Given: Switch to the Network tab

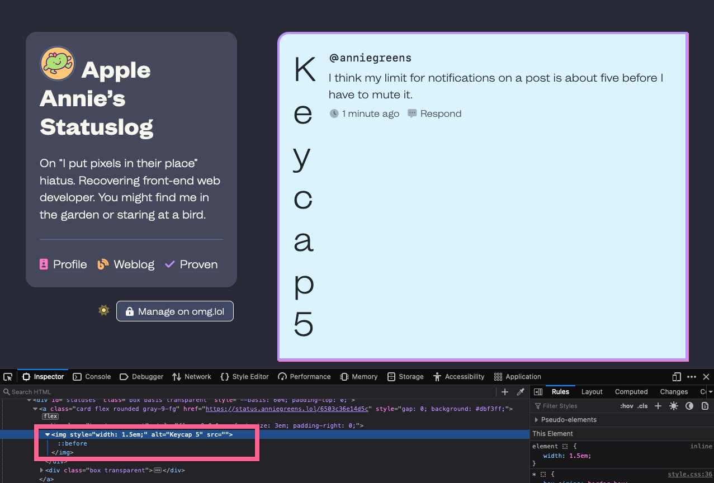Looking at the screenshot, I should (192, 377).
